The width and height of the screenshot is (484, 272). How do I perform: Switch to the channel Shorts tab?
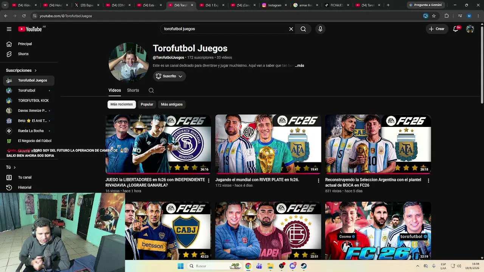click(133, 91)
